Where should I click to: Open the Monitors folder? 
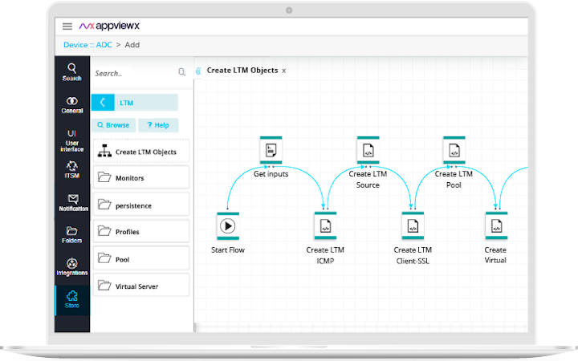pyautogui.click(x=141, y=177)
